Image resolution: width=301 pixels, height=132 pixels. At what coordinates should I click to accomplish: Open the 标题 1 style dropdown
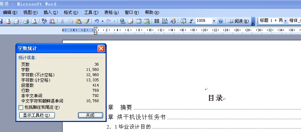[285, 21]
